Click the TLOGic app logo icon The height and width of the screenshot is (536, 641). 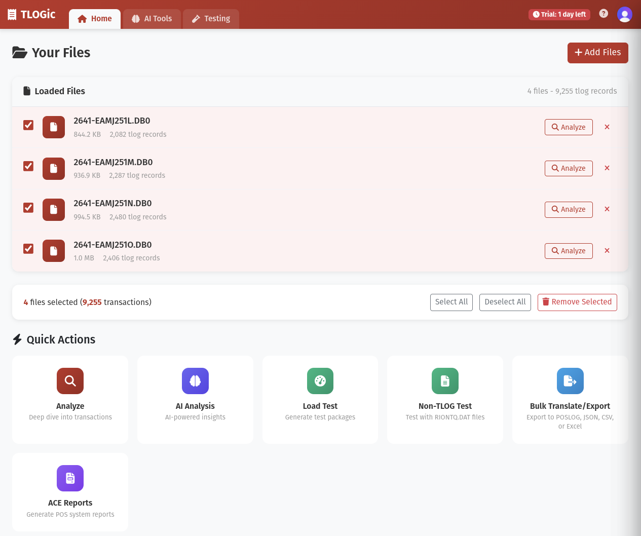(x=12, y=14)
